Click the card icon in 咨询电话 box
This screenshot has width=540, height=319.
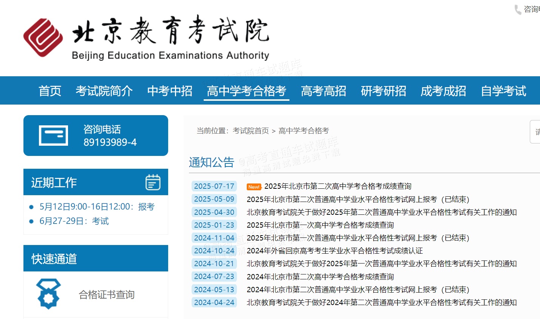click(53, 136)
